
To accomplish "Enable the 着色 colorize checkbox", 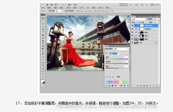I will pos(116,77).
